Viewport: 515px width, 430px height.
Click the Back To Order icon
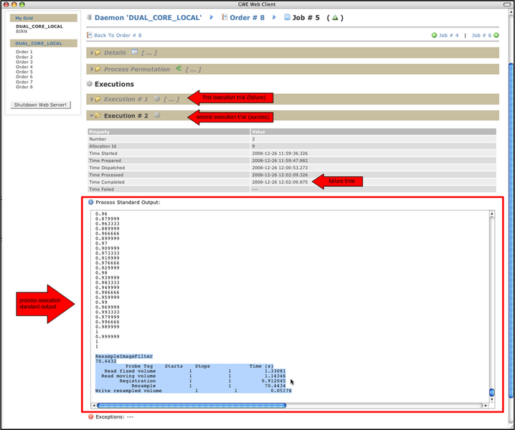90,35
